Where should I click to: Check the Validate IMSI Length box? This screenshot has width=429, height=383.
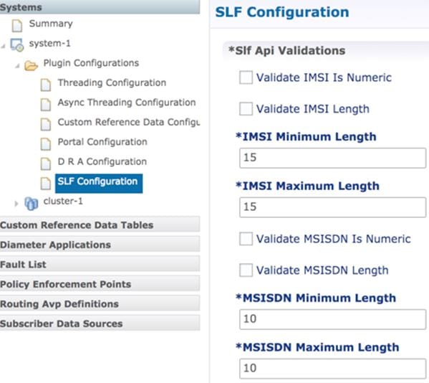click(x=246, y=109)
